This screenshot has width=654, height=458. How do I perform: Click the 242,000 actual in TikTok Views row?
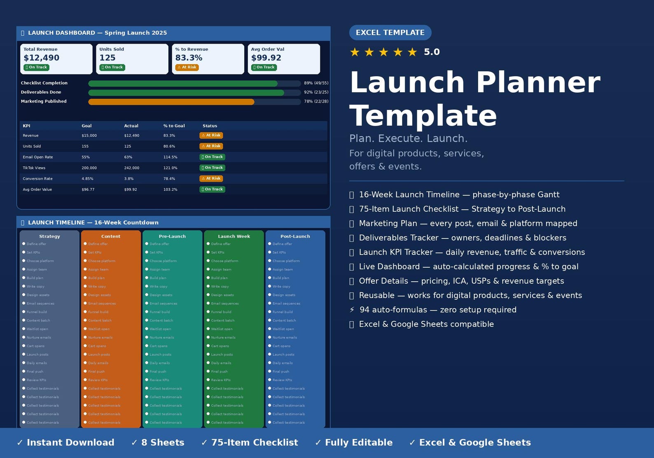tap(132, 168)
